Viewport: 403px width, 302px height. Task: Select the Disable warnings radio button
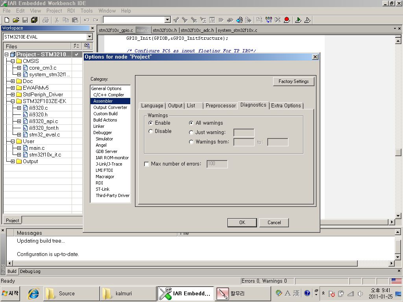[x=151, y=131]
